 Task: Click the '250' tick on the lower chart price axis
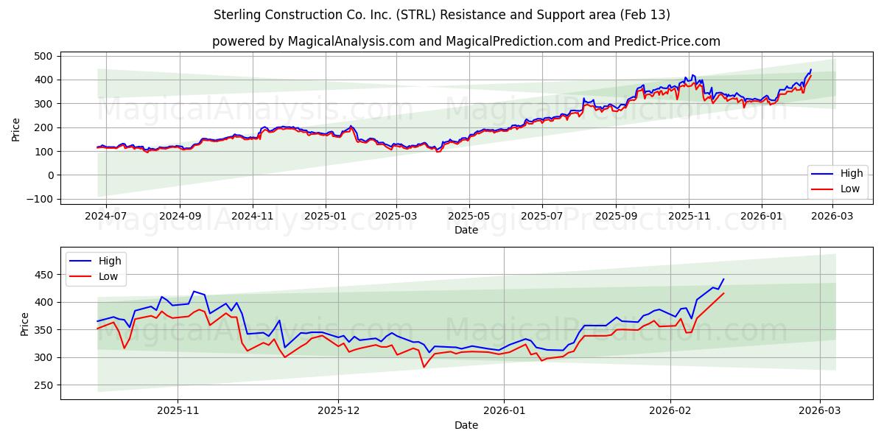click(x=43, y=385)
